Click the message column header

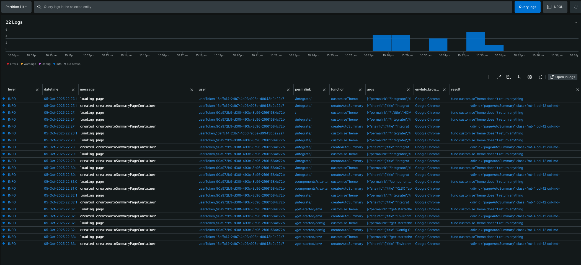pos(87,89)
